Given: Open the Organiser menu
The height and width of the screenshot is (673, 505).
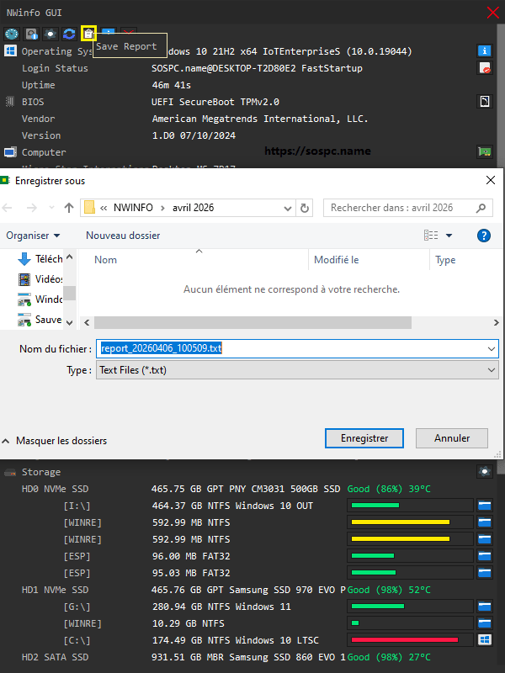Looking at the screenshot, I should click(x=33, y=236).
